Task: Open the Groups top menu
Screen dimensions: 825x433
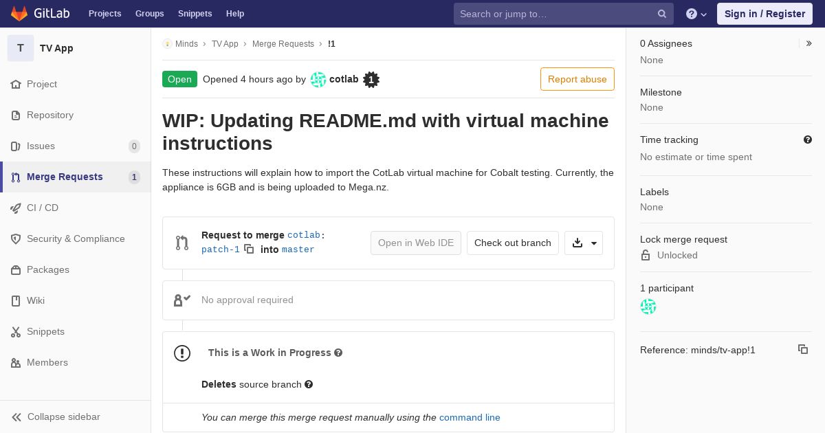Action: point(149,14)
